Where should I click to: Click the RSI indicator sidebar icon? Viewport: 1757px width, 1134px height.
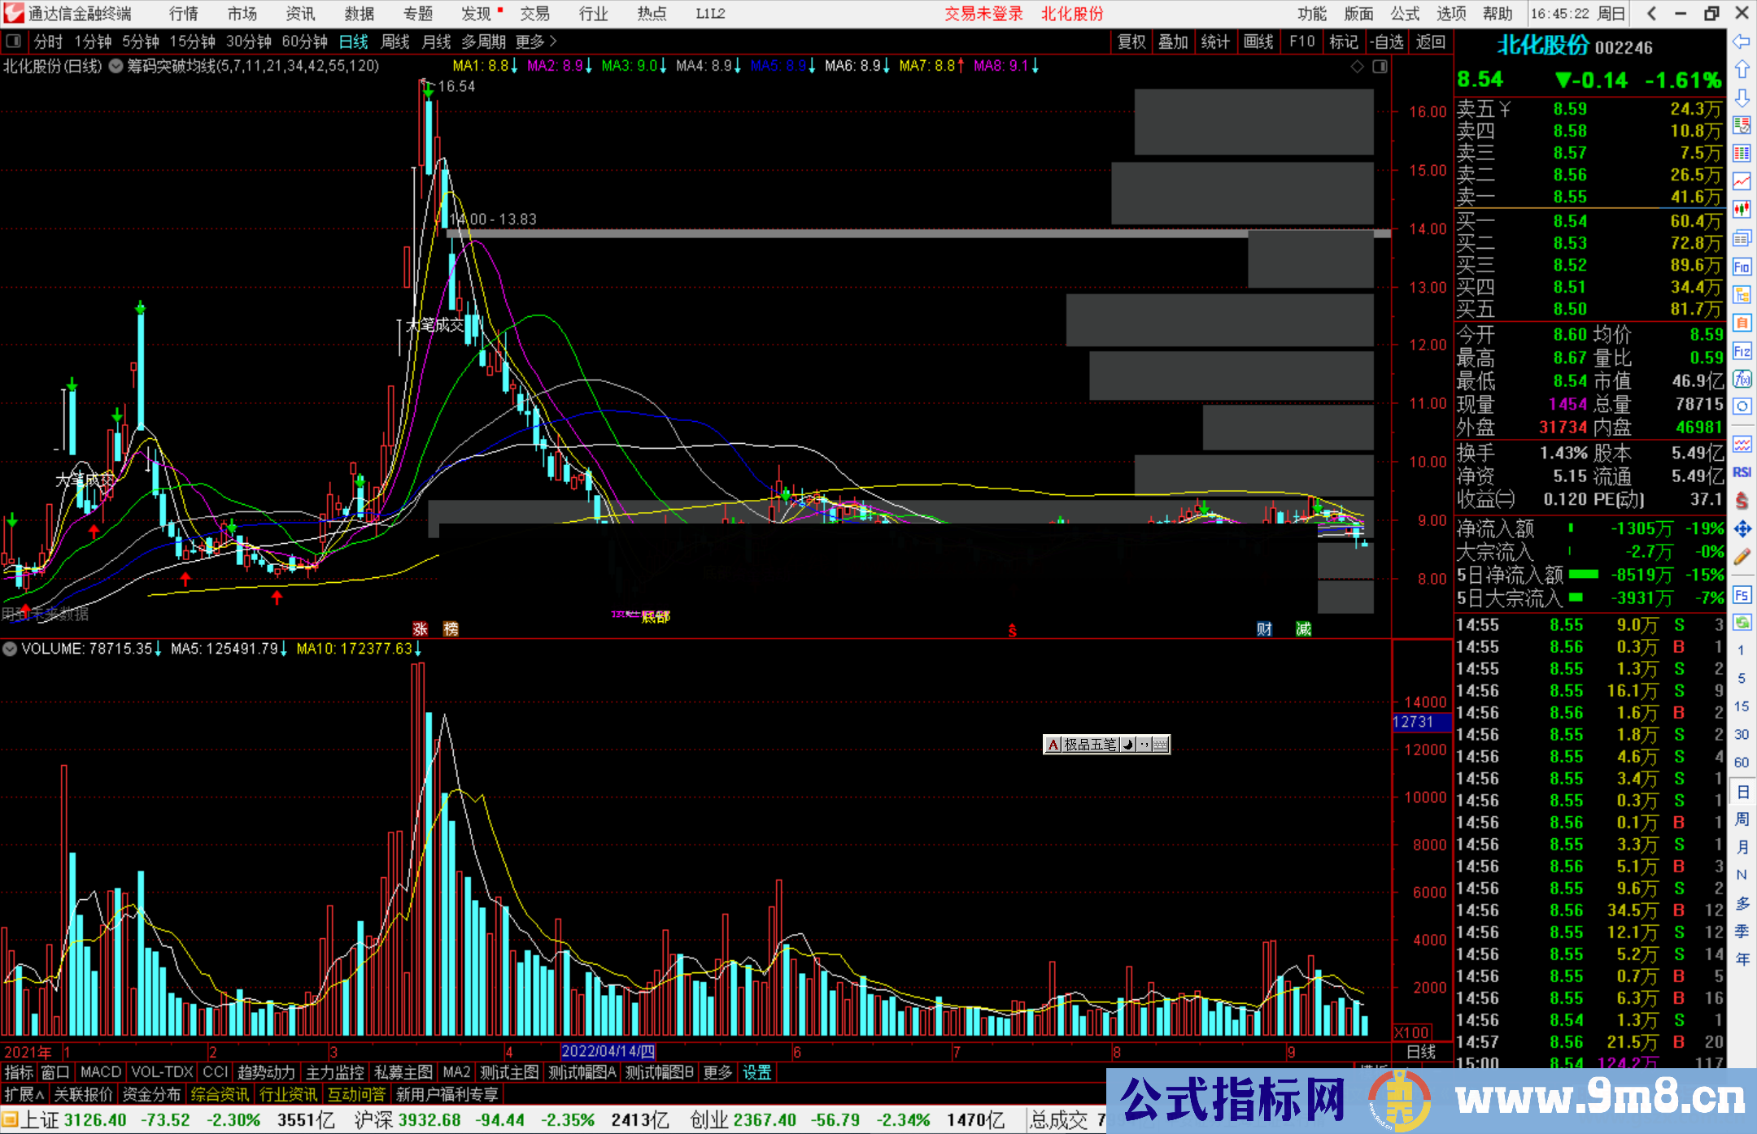click(1742, 472)
